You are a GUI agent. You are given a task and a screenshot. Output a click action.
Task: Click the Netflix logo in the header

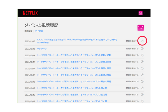[x=30, y=13]
